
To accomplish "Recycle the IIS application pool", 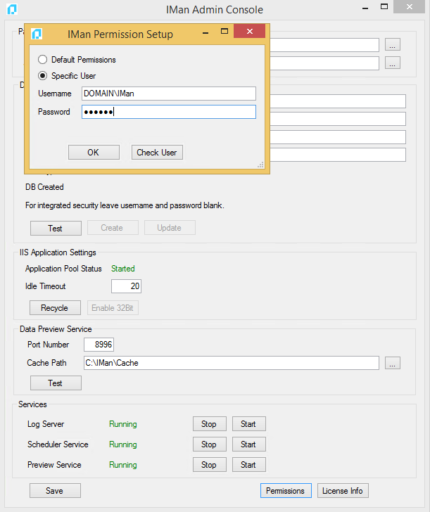I will pos(55,308).
